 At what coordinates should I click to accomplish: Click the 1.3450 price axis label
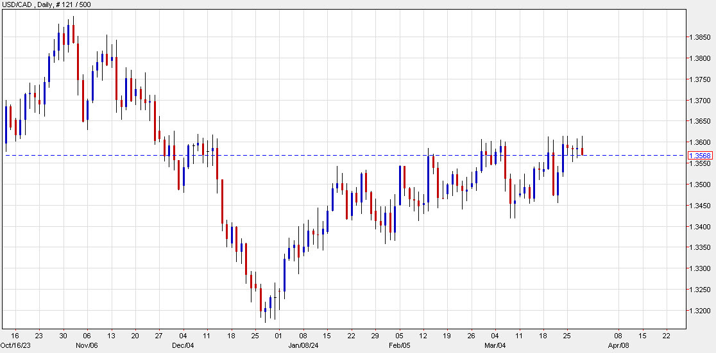[699, 206]
